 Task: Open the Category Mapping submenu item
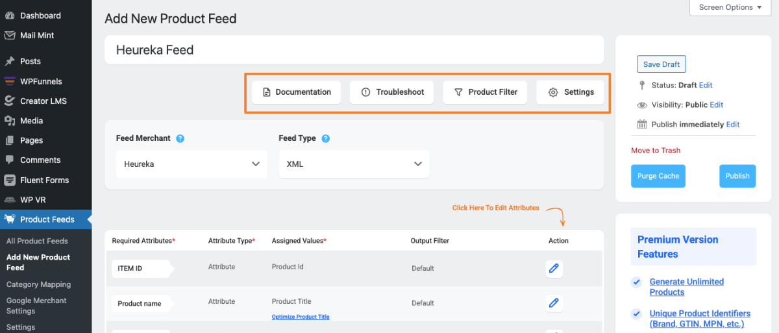tap(38, 284)
